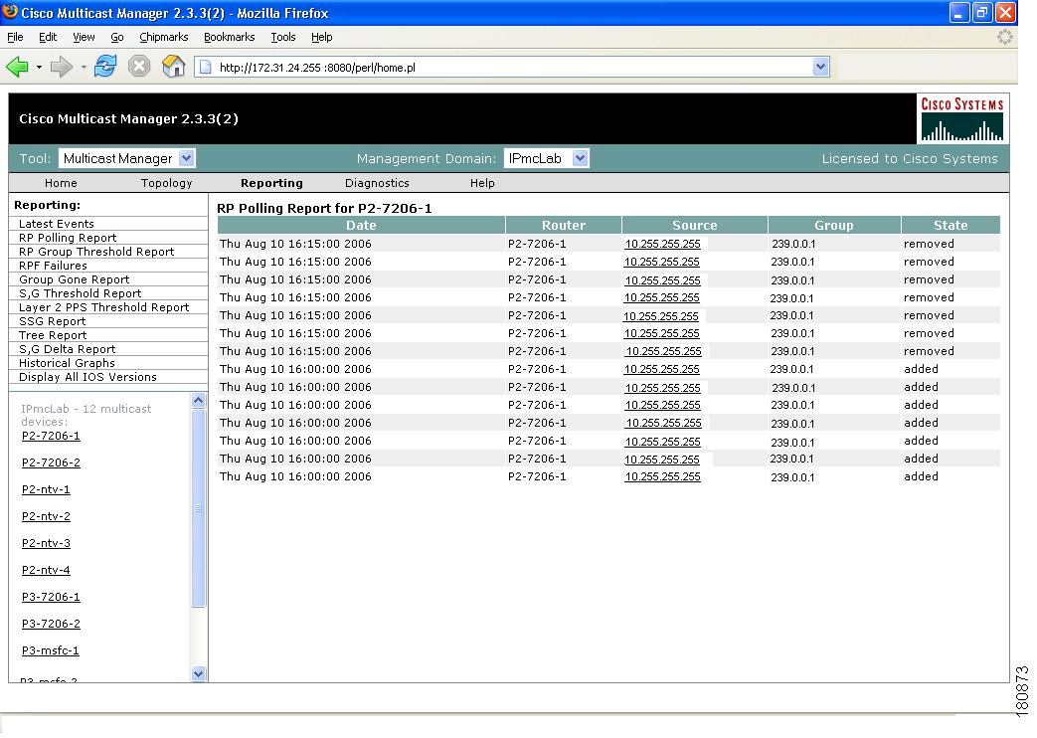Open RPF Failures report
The height and width of the screenshot is (738, 1037).
[53, 266]
